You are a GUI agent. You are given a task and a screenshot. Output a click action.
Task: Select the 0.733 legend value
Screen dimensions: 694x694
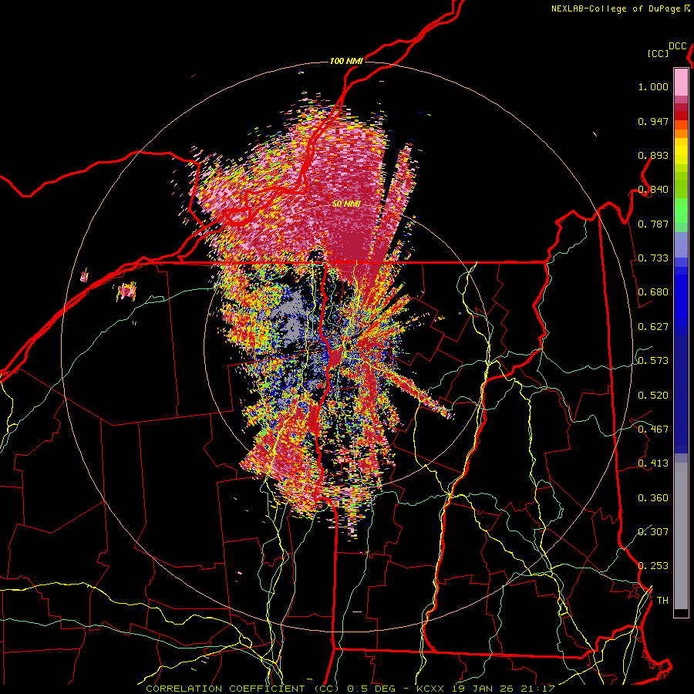tap(653, 258)
